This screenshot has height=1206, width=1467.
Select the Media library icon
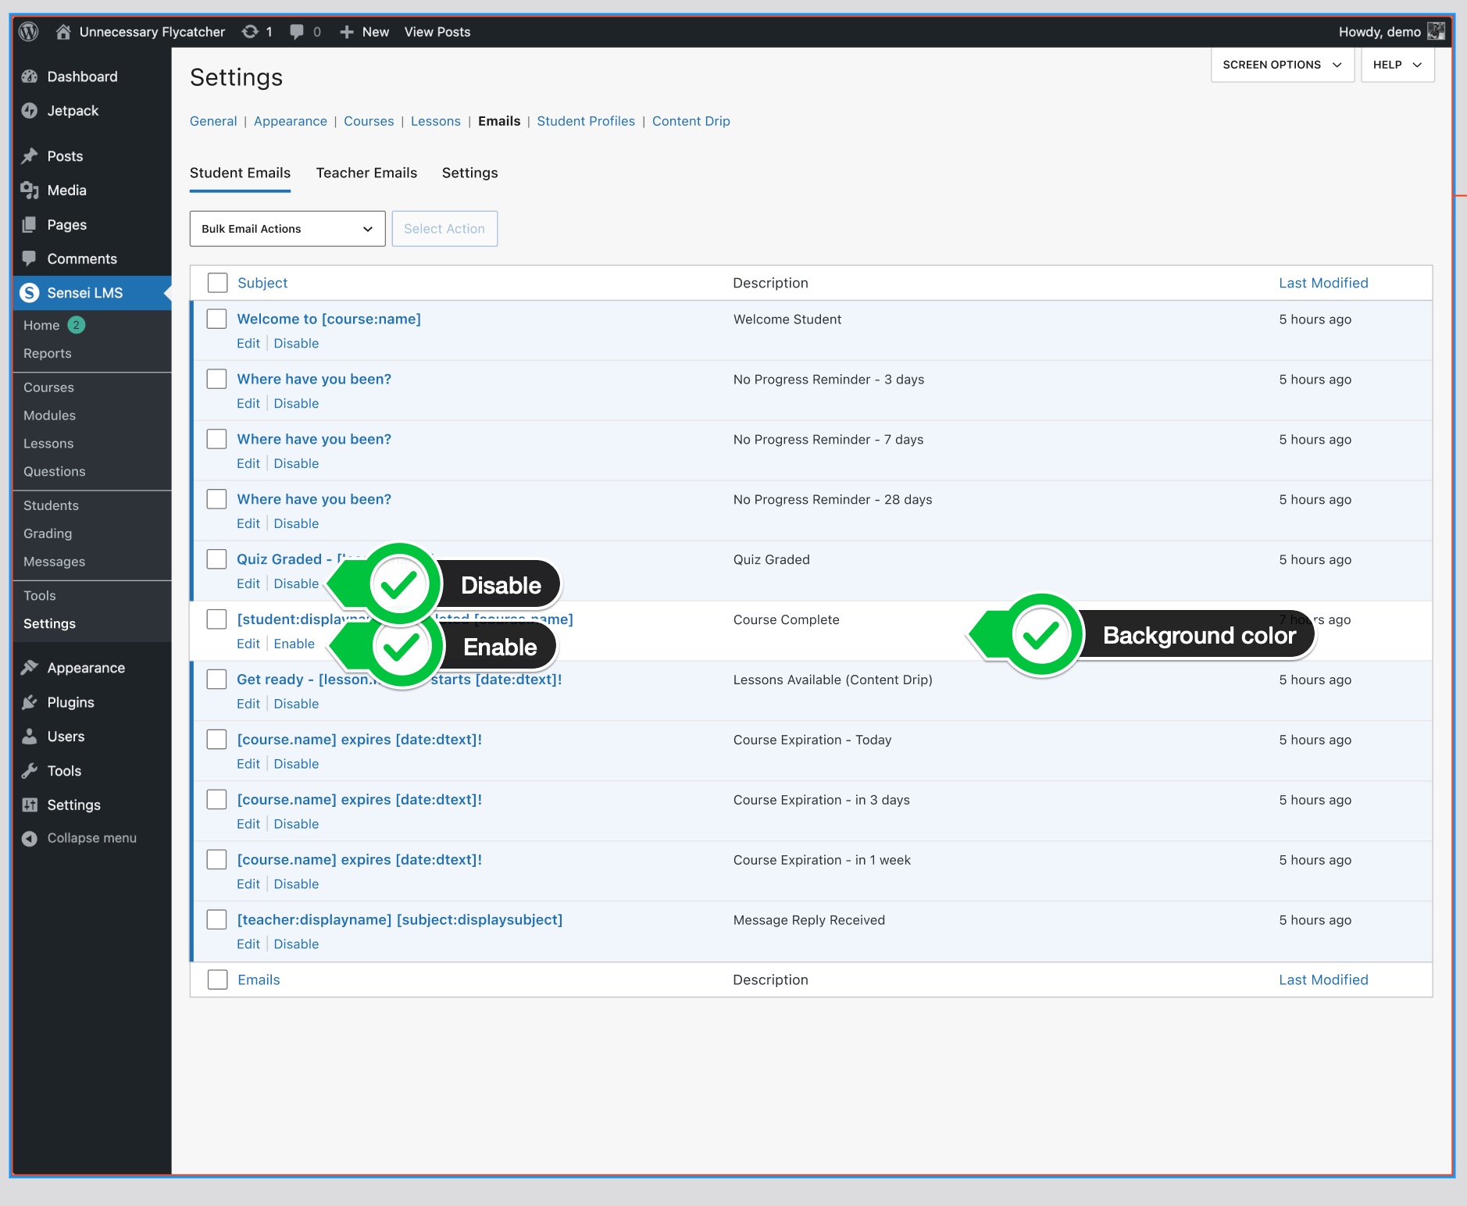(x=30, y=190)
